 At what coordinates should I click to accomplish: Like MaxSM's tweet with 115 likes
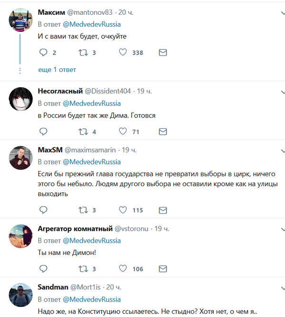tap(123, 210)
